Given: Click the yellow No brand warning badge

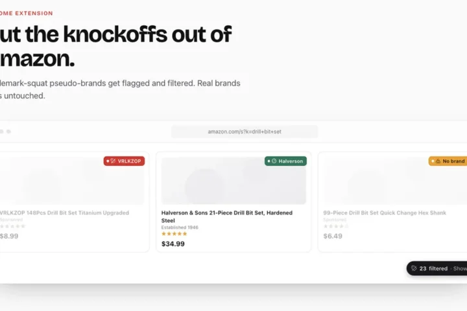Looking at the screenshot, I should click(x=448, y=161).
